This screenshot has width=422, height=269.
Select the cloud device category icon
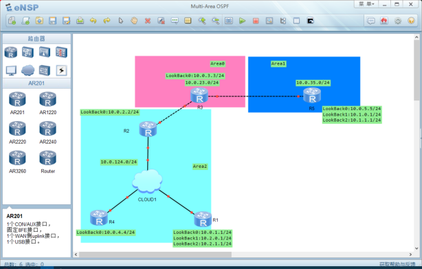pos(27,70)
